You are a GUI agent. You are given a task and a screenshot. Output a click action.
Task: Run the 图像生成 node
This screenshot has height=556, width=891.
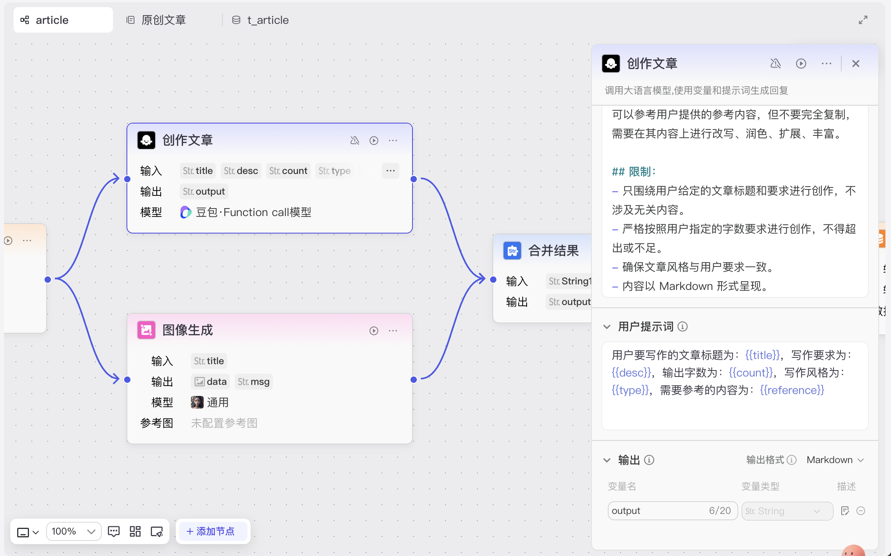point(374,331)
